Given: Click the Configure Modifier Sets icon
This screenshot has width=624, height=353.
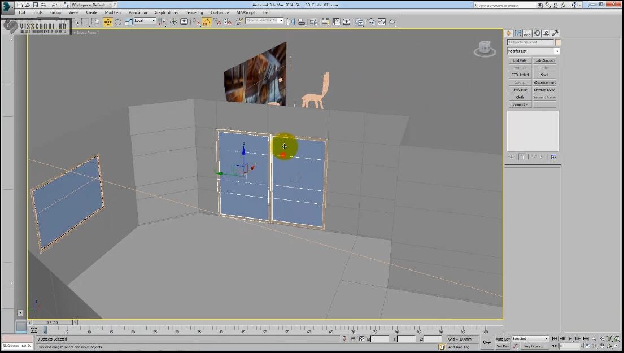Looking at the screenshot, I should point(553,157).
